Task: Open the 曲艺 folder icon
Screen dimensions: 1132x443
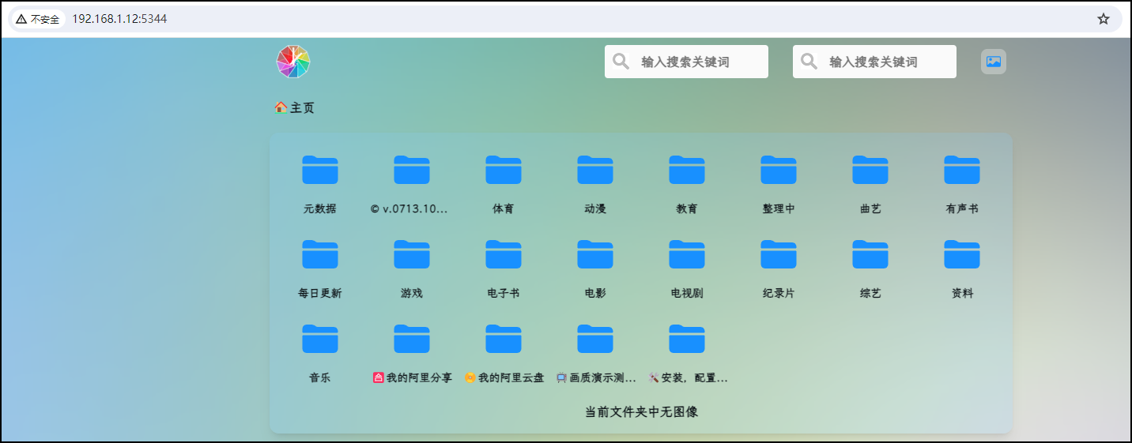Action: [870, 170]
